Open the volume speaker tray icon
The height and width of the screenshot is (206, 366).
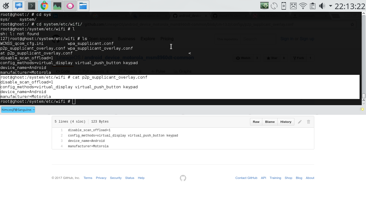(x=322, y=6)
